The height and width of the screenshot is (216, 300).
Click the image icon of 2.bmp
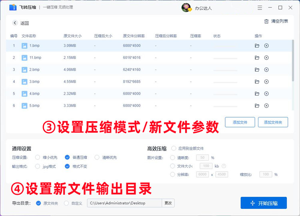point(24,70)
